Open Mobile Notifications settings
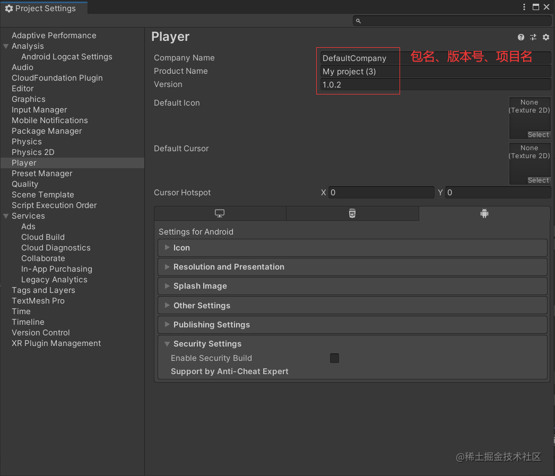555x476 pixels. (x=49, y=120)
